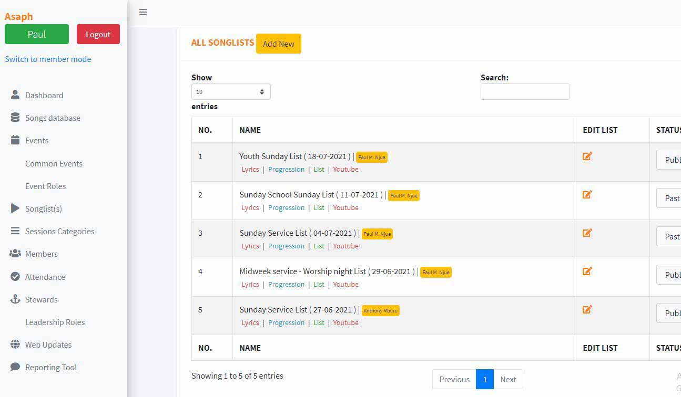
Task: Click into the Search input field
Action: click(x=524, y=92)
